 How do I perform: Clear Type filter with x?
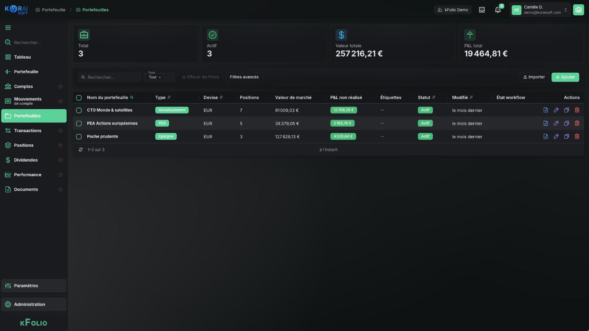[x=160, y=78]
